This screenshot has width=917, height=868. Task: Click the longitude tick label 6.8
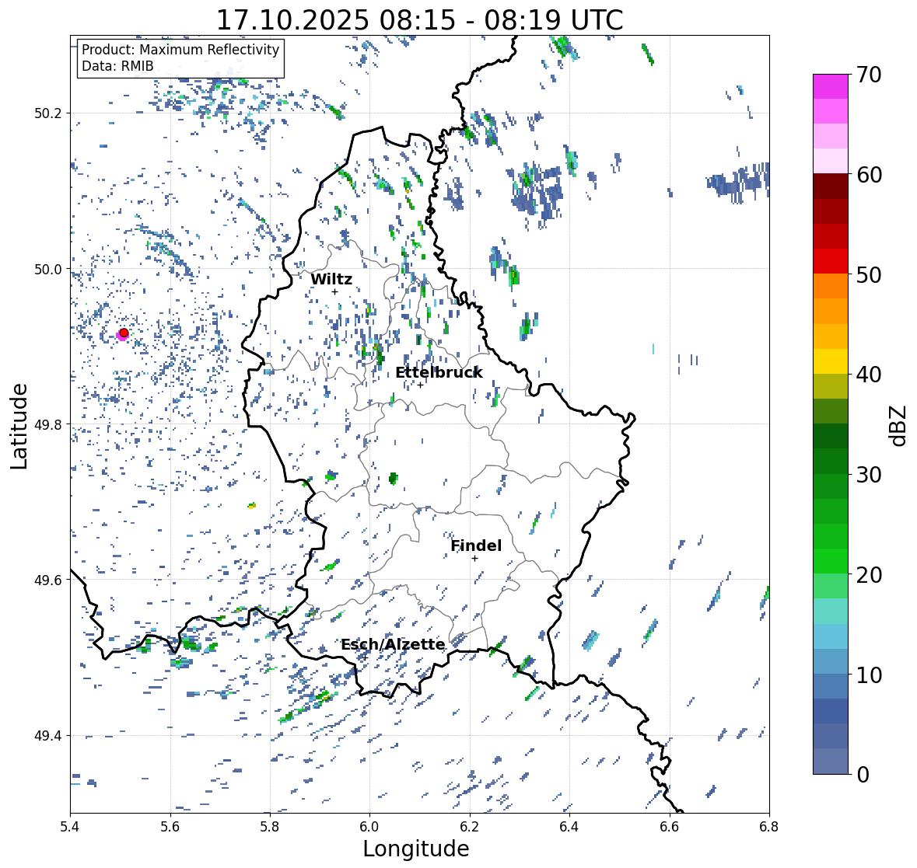pos(769,827)
